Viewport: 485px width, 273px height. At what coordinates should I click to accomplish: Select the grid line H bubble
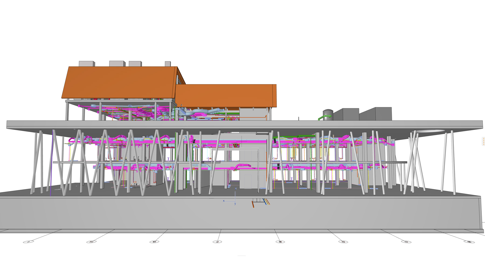pos(91,242)
